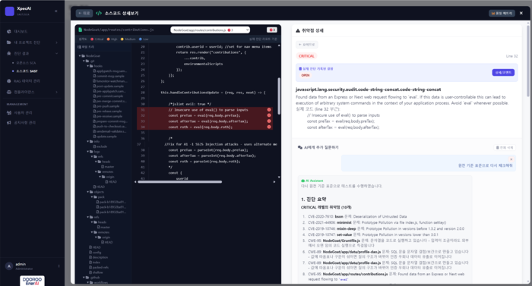Filter by Medium severity dot
The width and height of the screenshot is (532, 286).
pyautogui.click(x=122, y=39)
